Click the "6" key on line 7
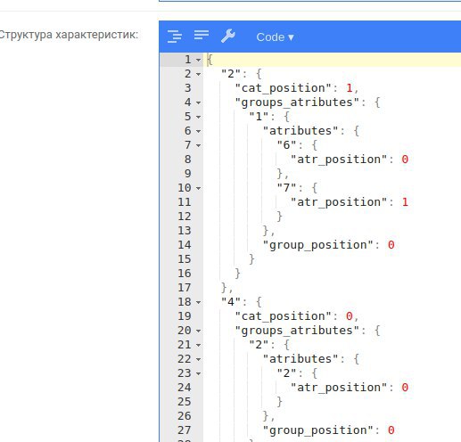The width and height of the screenshot is (461, 442). tap(286, 145)
